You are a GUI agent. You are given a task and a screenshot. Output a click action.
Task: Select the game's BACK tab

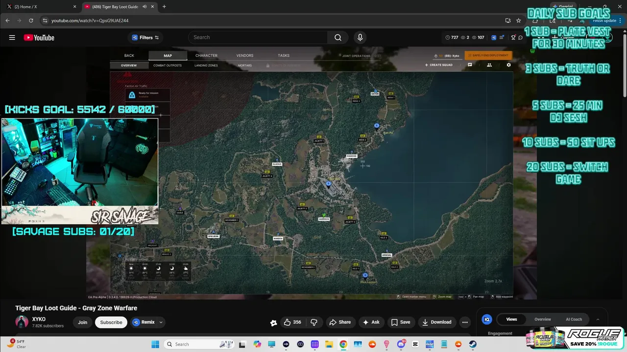coord(129,56)
